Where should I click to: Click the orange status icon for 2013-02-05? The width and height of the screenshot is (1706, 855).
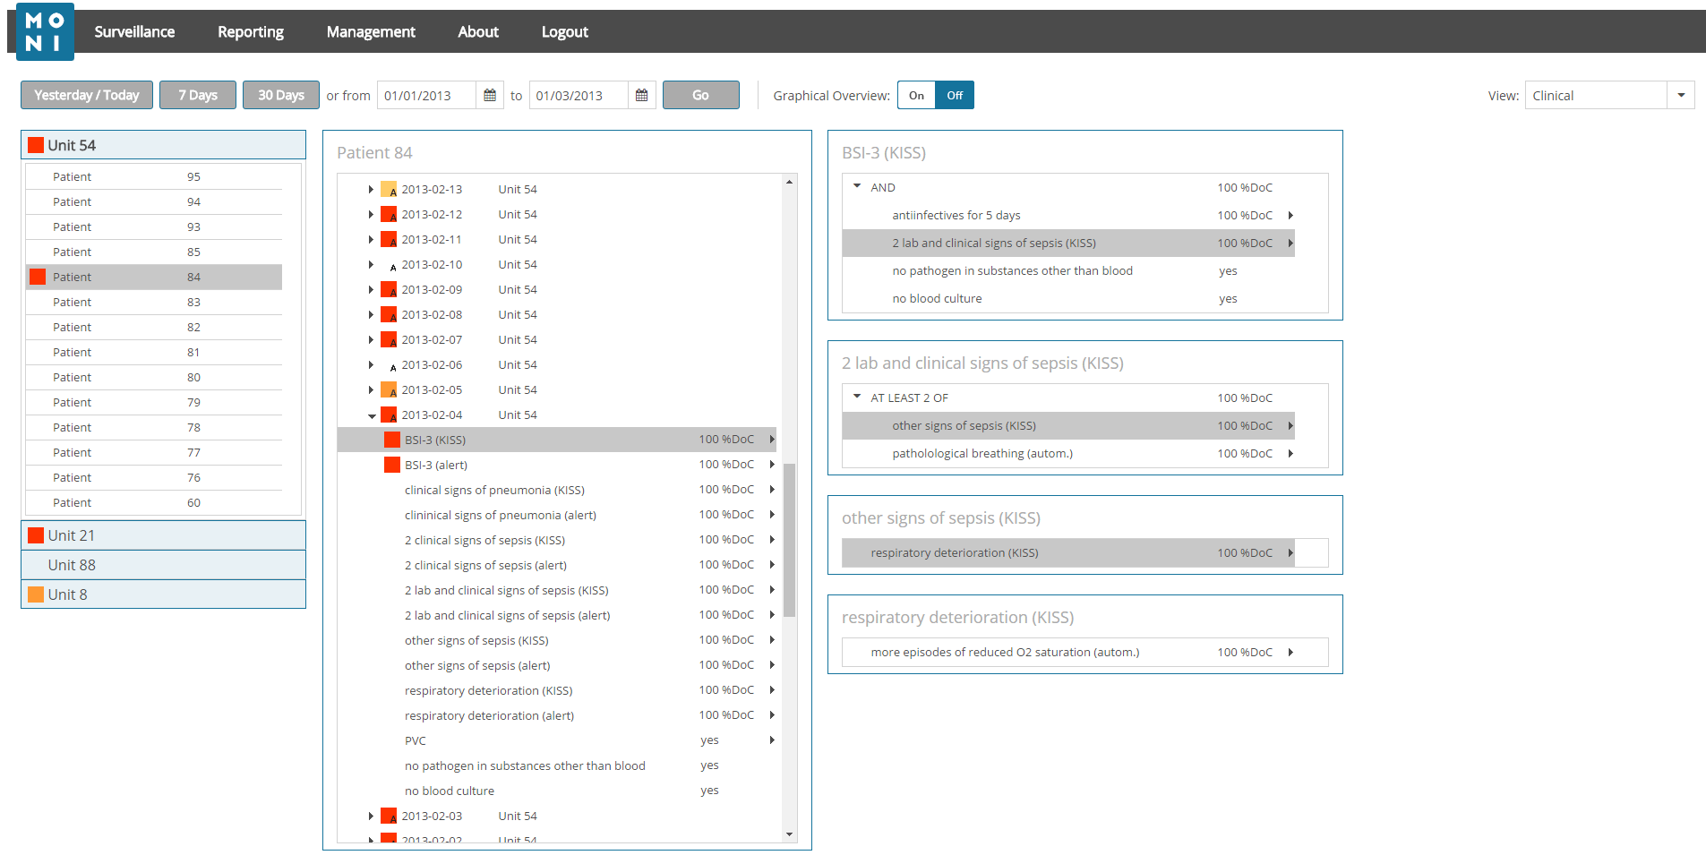pos(389,389)
